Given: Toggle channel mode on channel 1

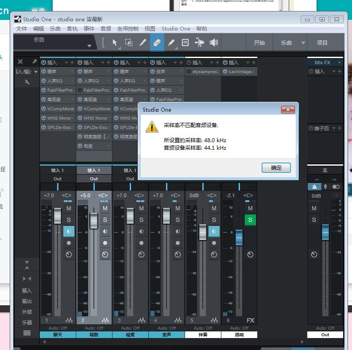Looking at the screenshot, I should (69, 231).
